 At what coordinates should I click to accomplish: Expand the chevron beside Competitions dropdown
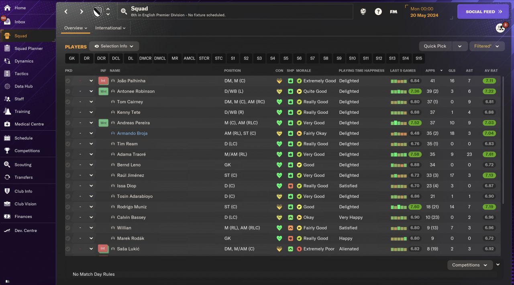(x=498, y=264)
